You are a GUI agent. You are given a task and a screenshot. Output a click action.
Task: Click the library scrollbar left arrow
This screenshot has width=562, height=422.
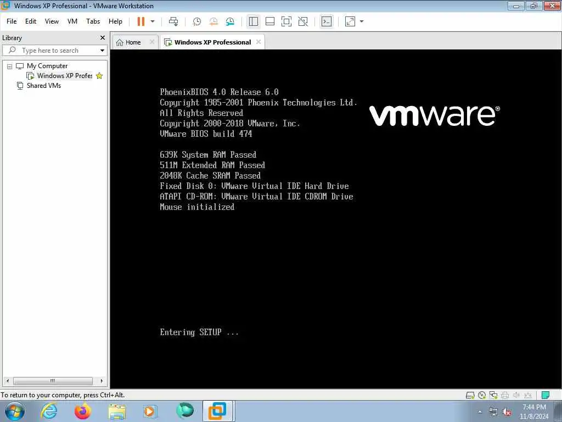[8, 381]
